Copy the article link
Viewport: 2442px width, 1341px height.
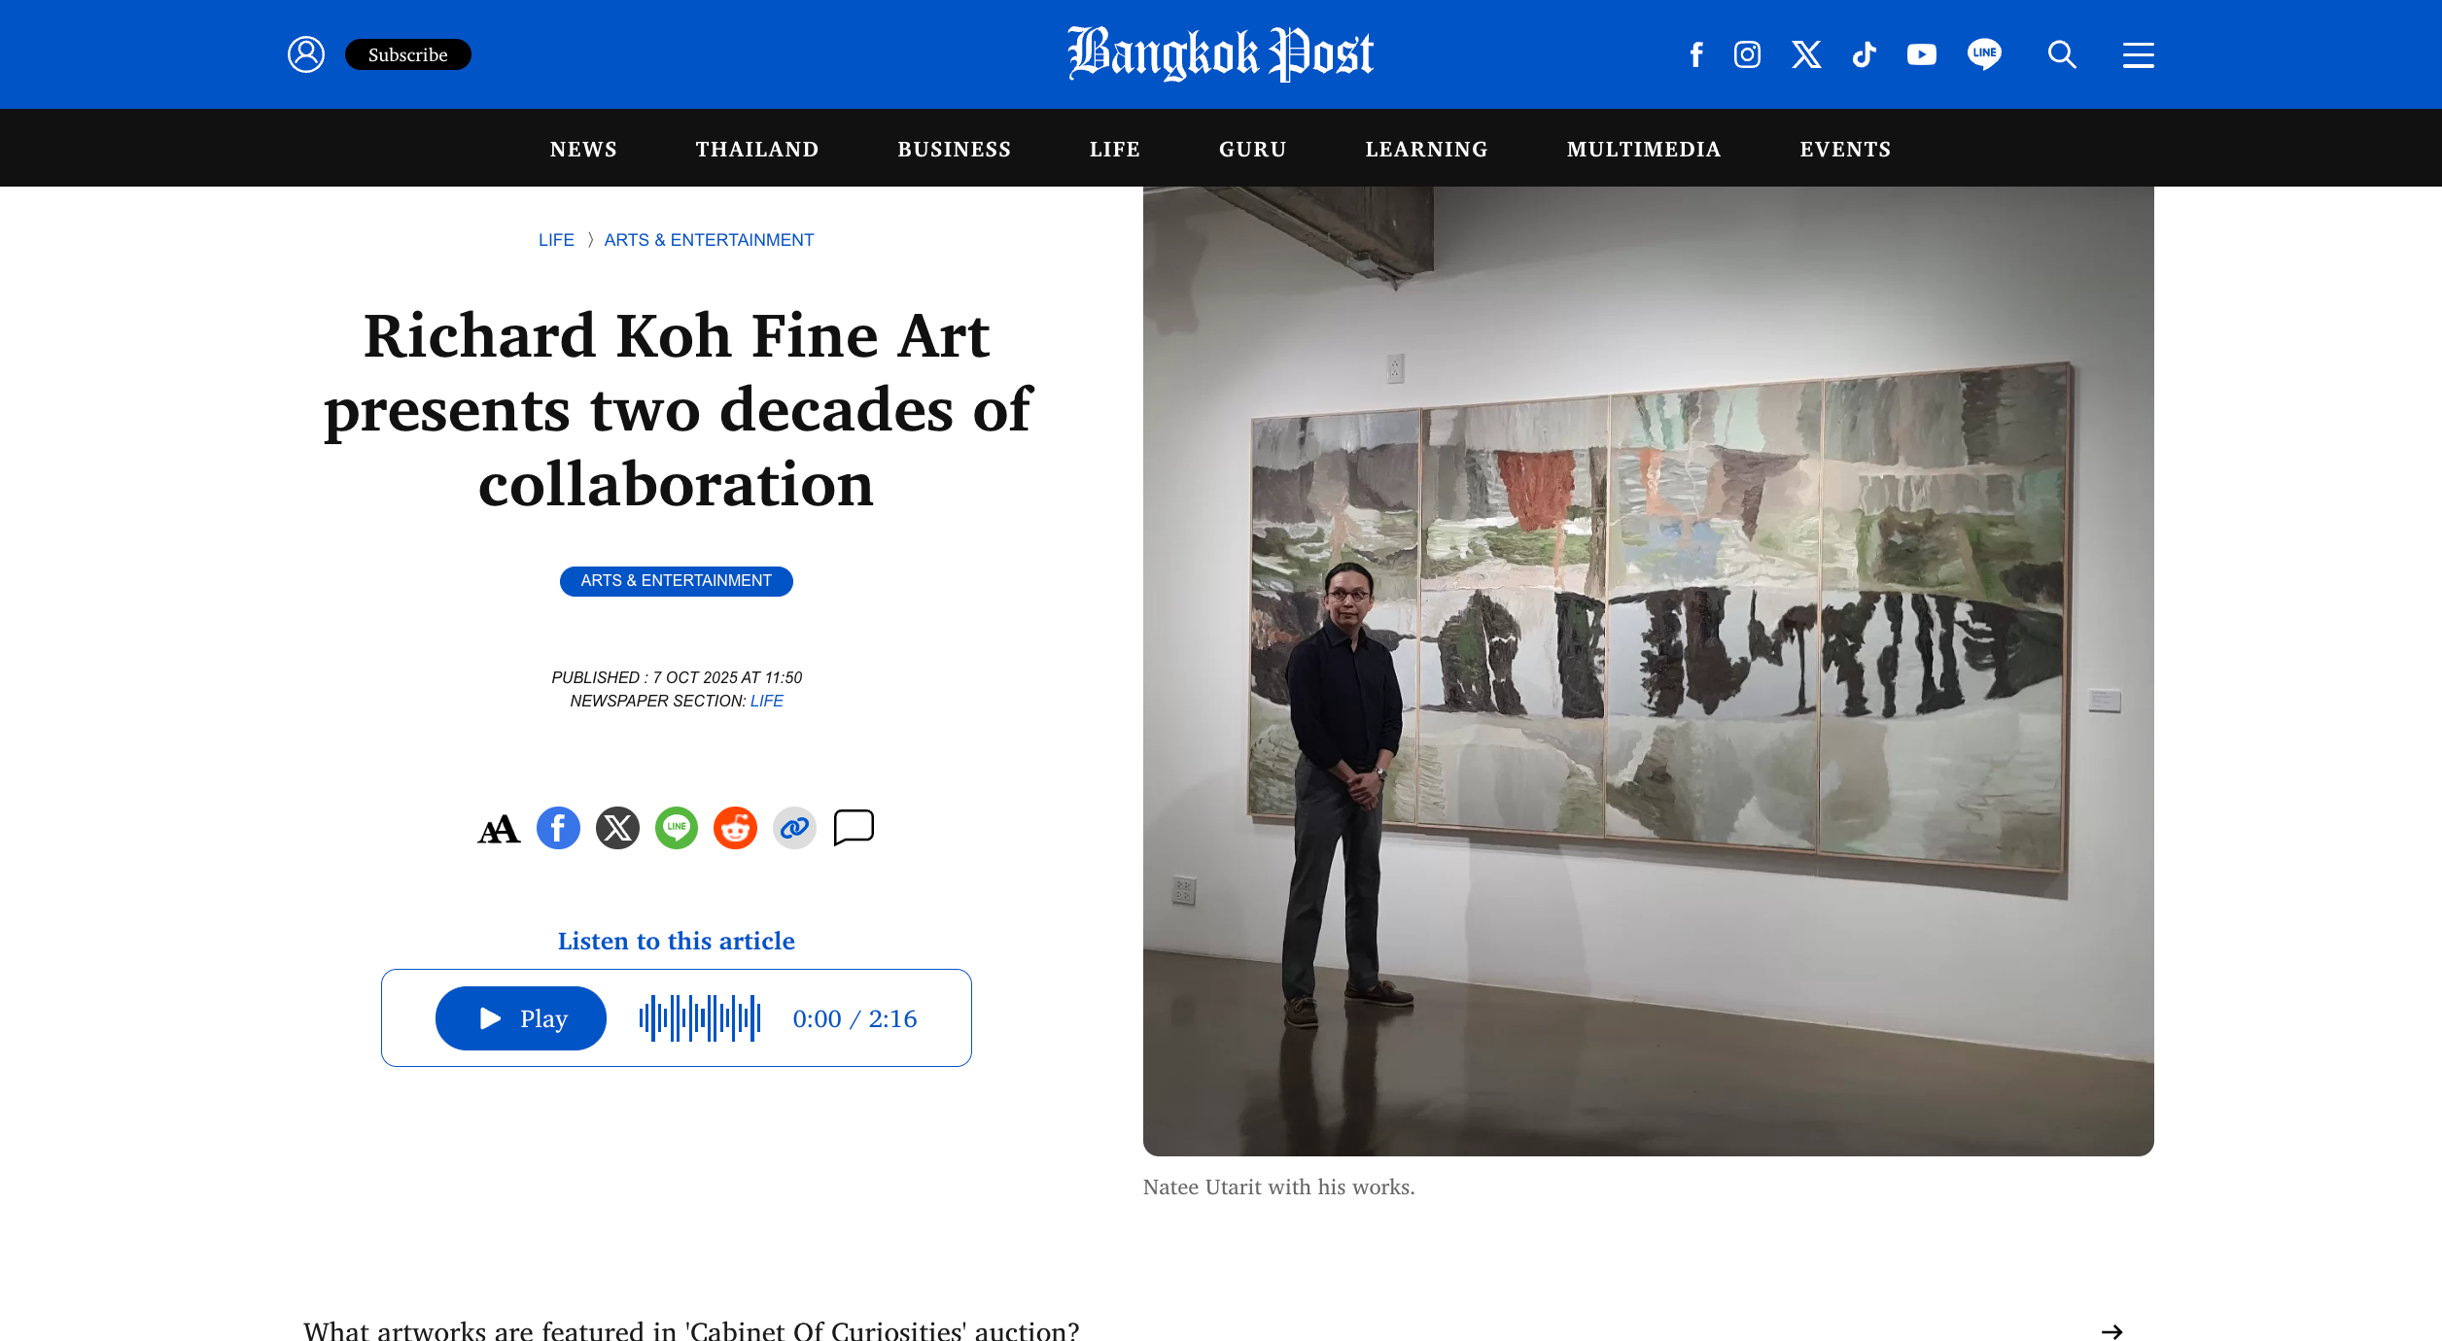click(793, 827)
